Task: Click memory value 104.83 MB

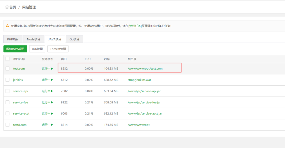Action: point(111,69)
